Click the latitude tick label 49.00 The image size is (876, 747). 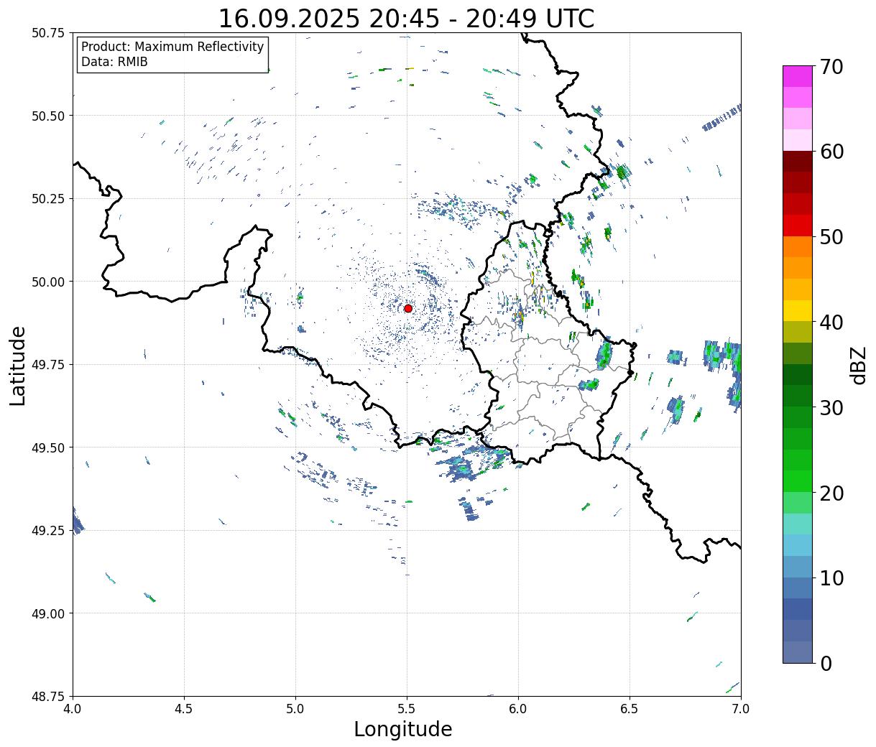click(x=47, y=613)
